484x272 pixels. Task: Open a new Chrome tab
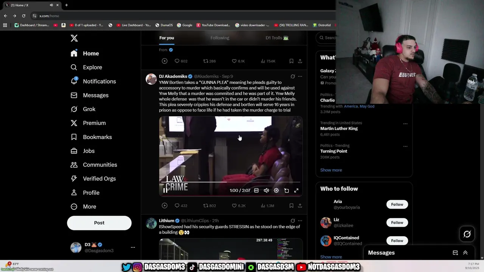tap(67, 5)
